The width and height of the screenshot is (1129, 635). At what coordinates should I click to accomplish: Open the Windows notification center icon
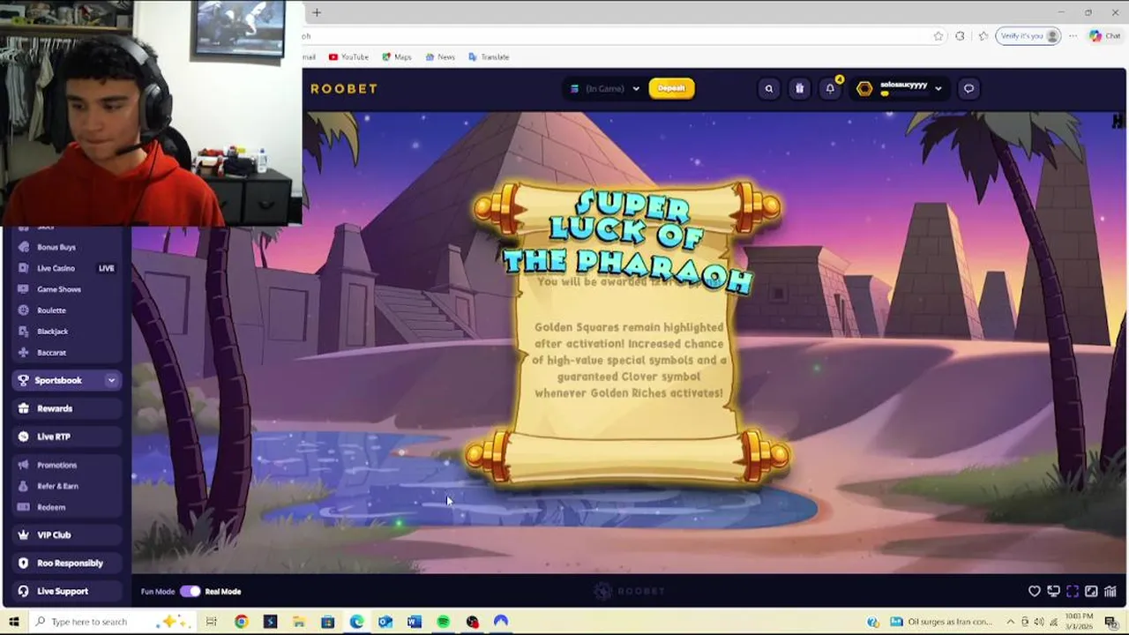[x=1110, y=622]
